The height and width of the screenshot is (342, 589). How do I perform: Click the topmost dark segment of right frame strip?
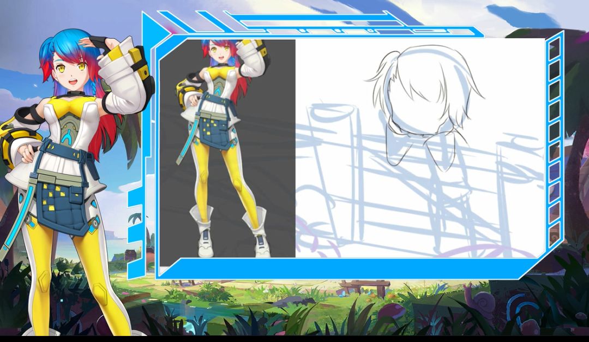click(554, 48)
